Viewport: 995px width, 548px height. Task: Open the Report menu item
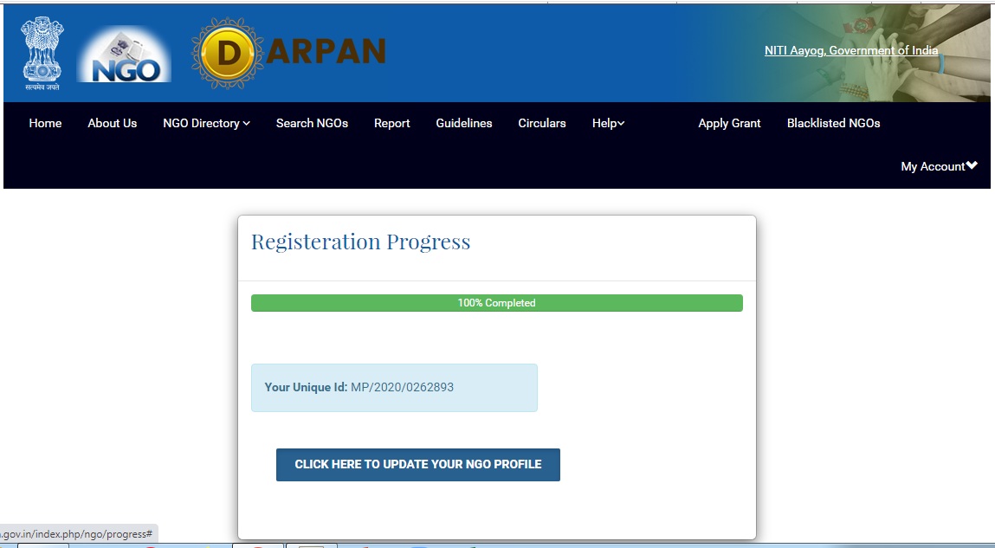pos(391,123)
